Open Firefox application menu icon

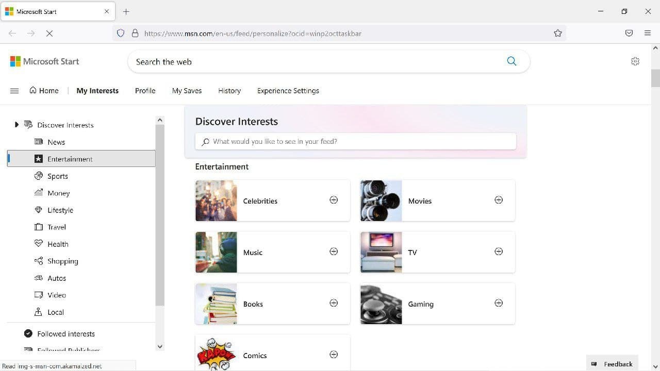point(648,33)
